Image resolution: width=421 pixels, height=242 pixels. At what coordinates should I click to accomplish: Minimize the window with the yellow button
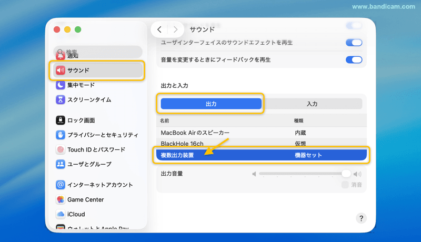tap(67, 29)
